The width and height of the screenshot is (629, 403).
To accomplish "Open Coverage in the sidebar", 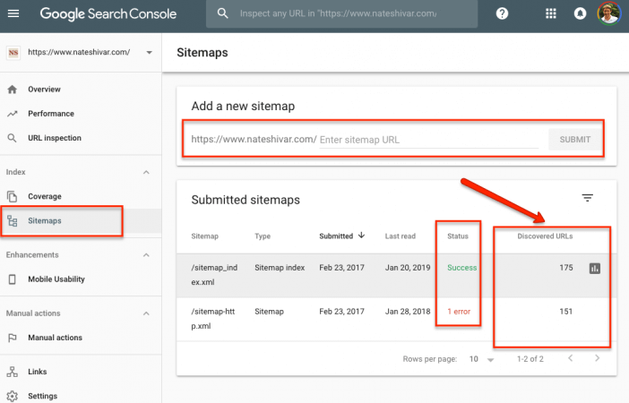I will pyautogui.click(x=45, y=196).
